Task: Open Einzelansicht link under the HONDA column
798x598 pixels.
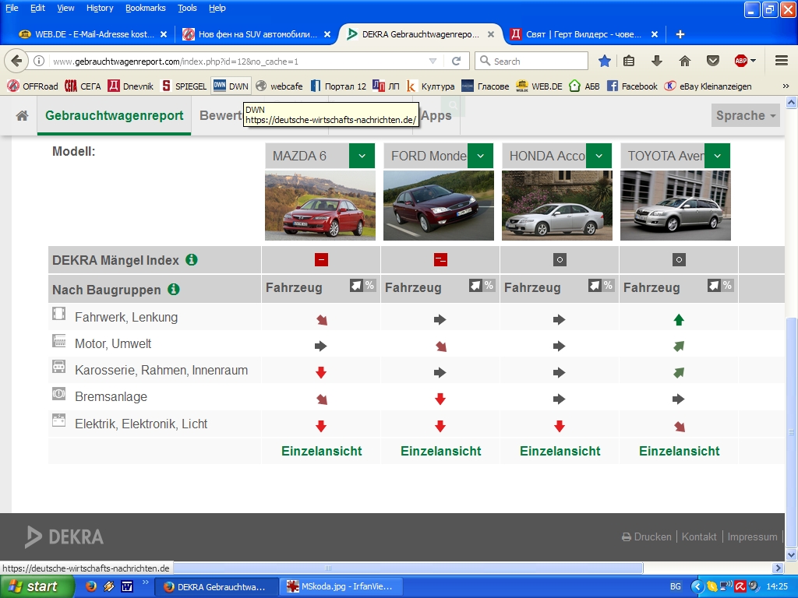Action: click(x=560, y=451)
